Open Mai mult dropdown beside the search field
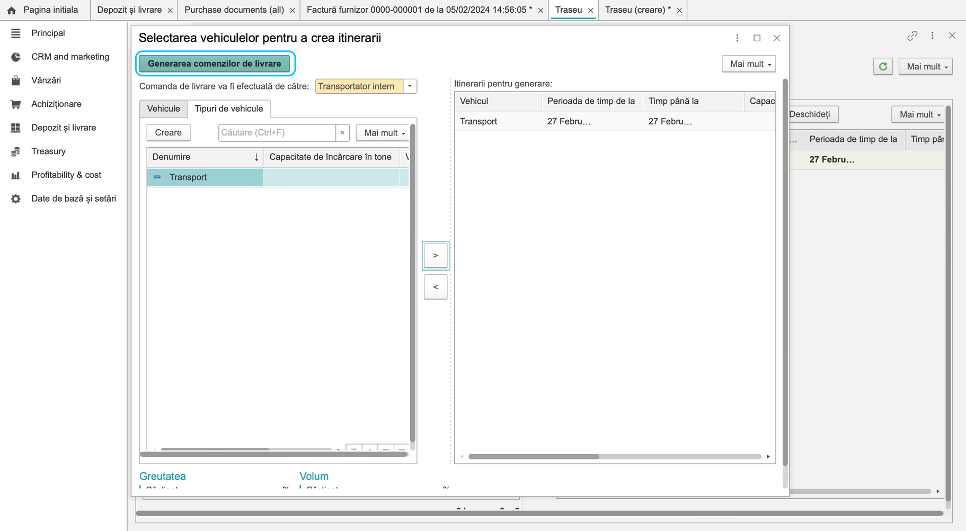Screen dimensions: 966x531 coord(383,133)
